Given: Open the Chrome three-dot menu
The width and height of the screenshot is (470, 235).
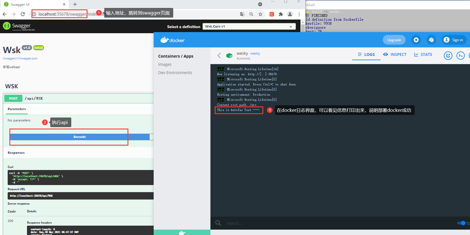Looking at the screenshot, I should click(x=299, y=14).
